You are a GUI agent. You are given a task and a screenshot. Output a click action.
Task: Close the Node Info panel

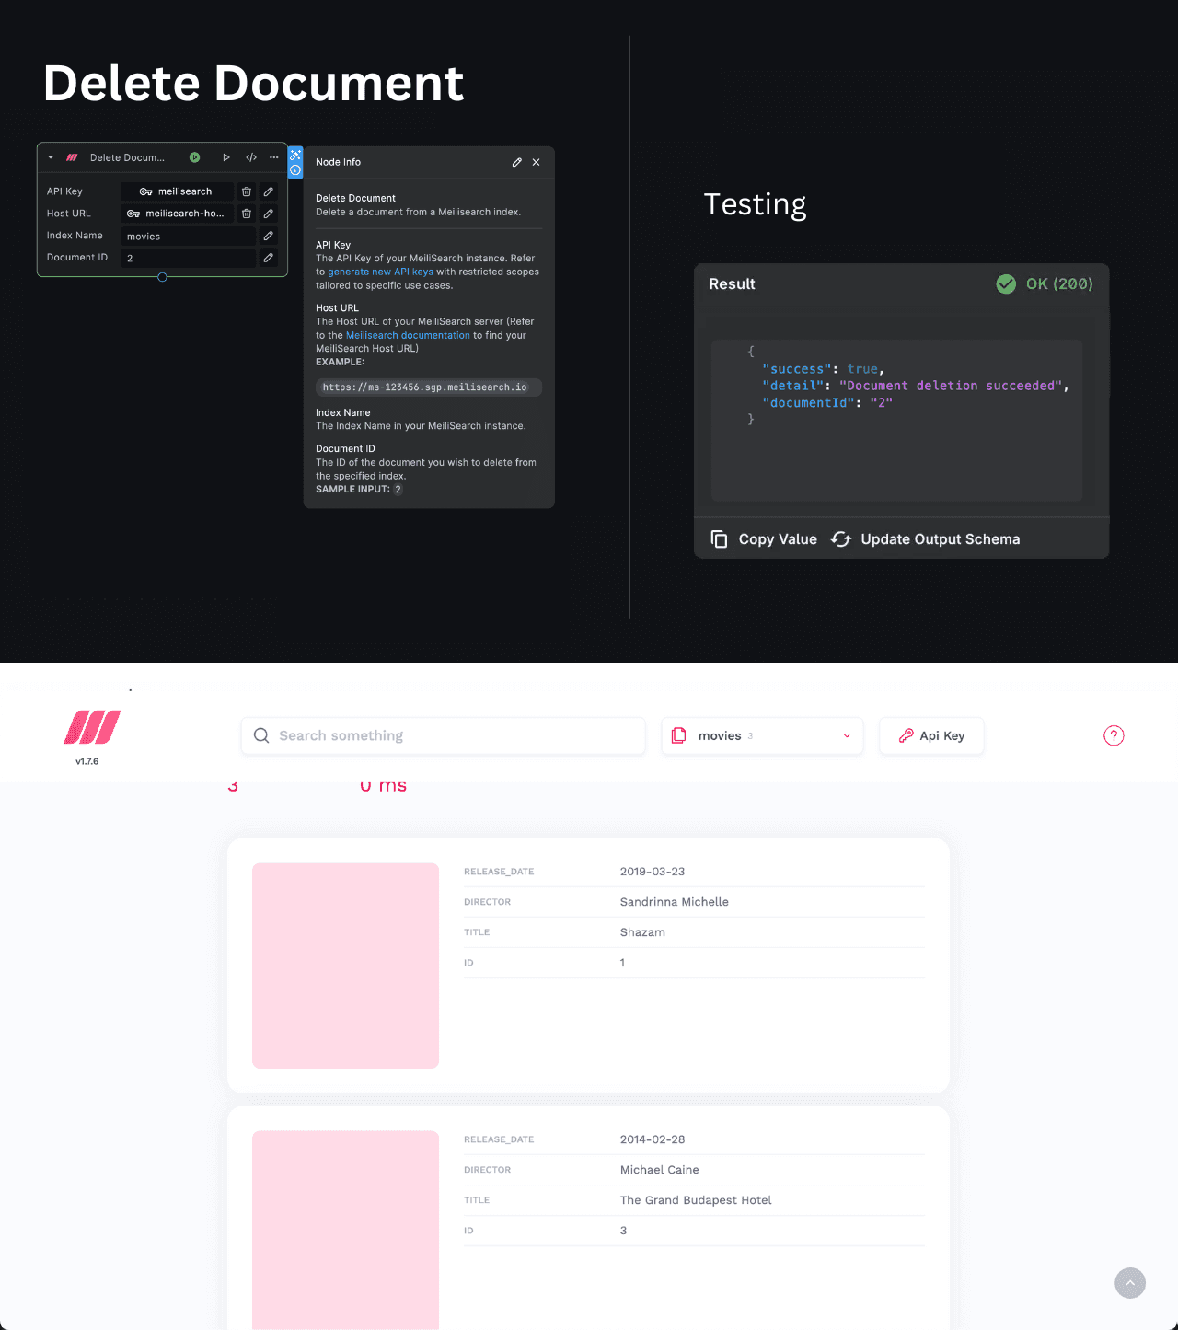[537, 162]
